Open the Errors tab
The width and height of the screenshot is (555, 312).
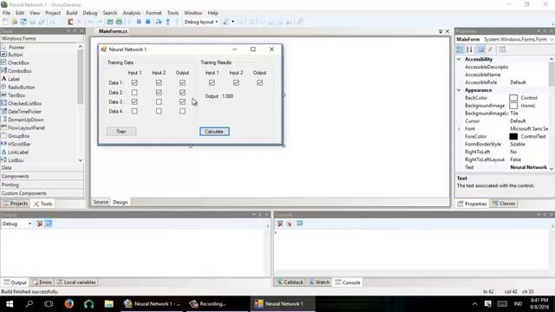pos(42,283)
